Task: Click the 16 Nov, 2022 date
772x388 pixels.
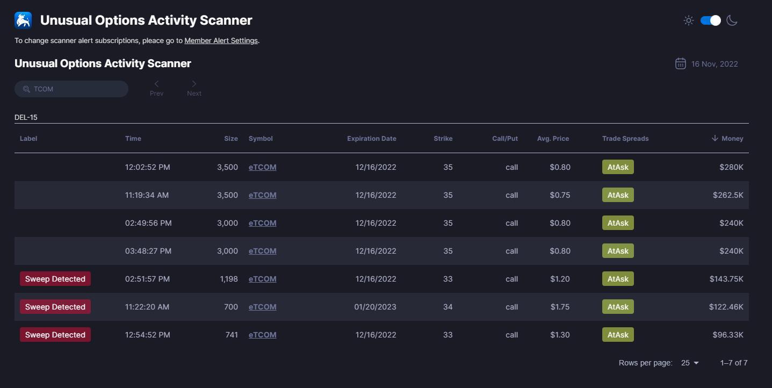Action: (x=715, y=64)
